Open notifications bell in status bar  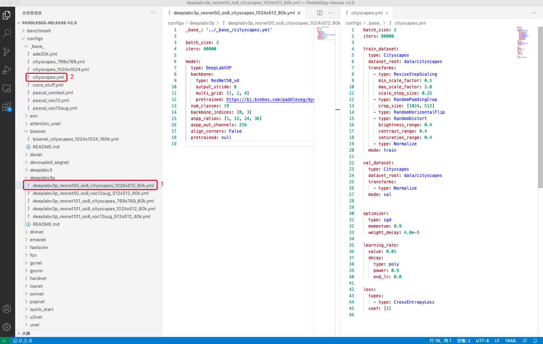point(535,340)
